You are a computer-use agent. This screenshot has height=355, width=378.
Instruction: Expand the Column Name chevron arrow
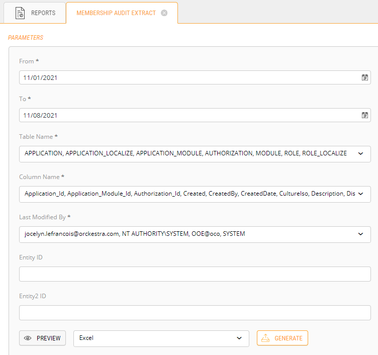(x=360, y=194)
